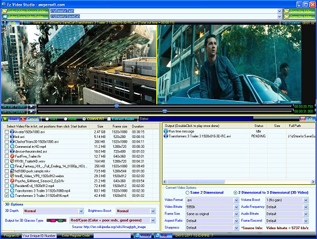Click the Avatar1920x1080.avi file icon
The height and width of the screenshot is (239, 317).
tap(12, 132)
